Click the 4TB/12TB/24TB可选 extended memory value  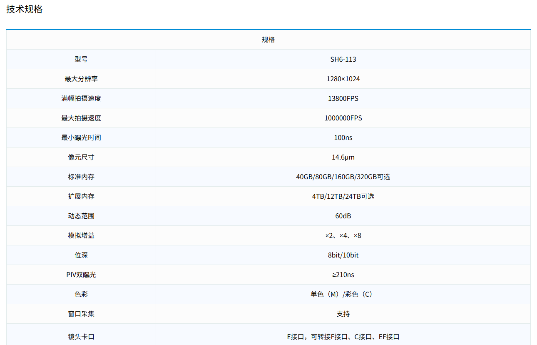coord(343,196)
